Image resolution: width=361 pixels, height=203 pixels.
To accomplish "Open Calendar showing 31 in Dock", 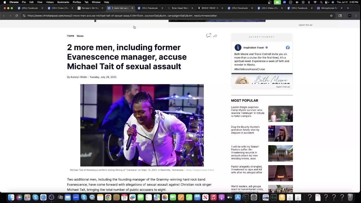I will [124, 197].
